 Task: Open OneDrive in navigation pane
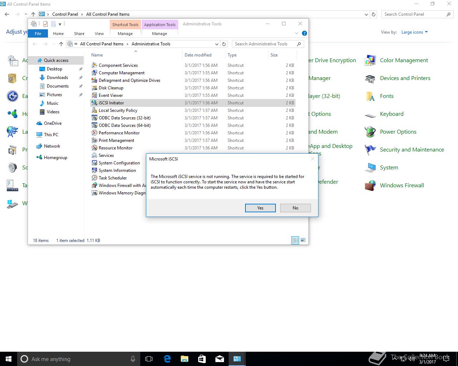point(53,123)
